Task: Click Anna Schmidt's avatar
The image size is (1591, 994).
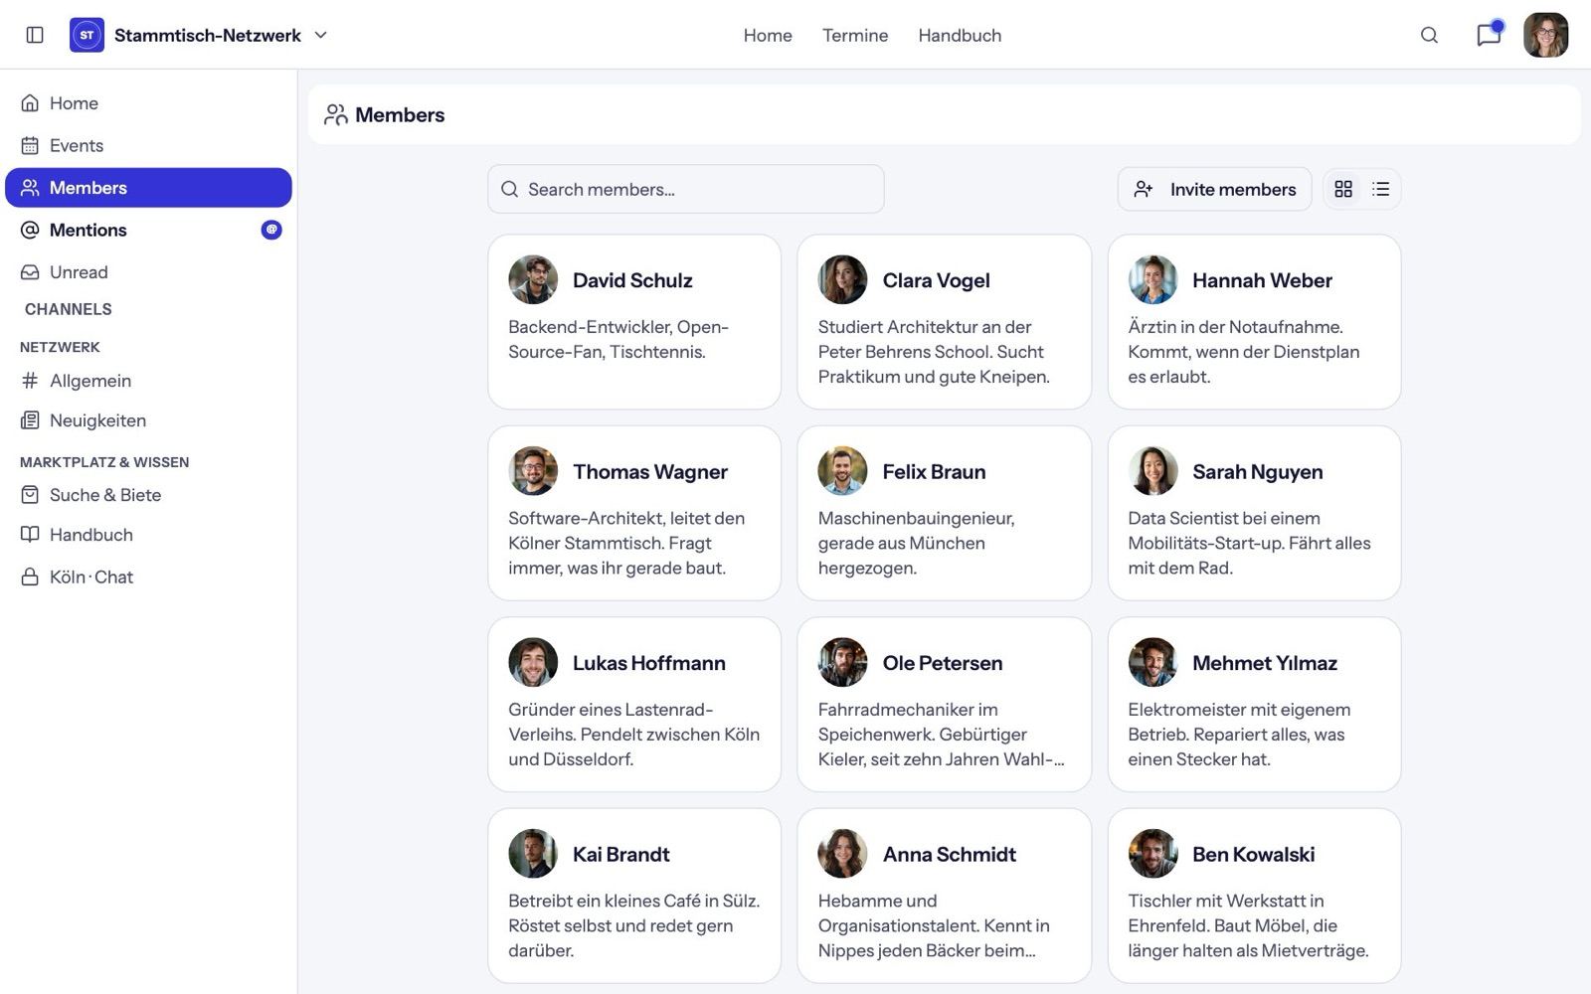Action: click(842, 854)
